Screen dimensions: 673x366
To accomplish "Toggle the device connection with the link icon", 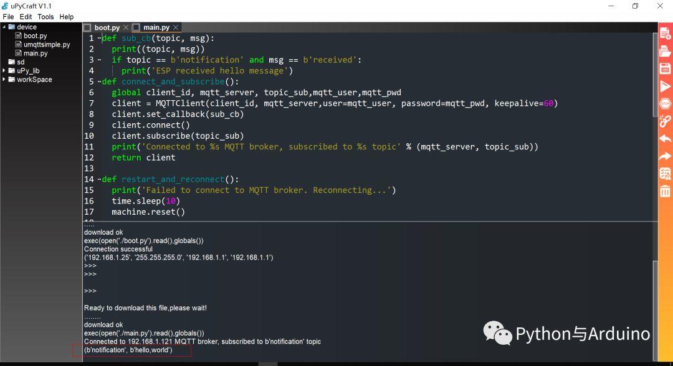I will (x=665, y=121).
